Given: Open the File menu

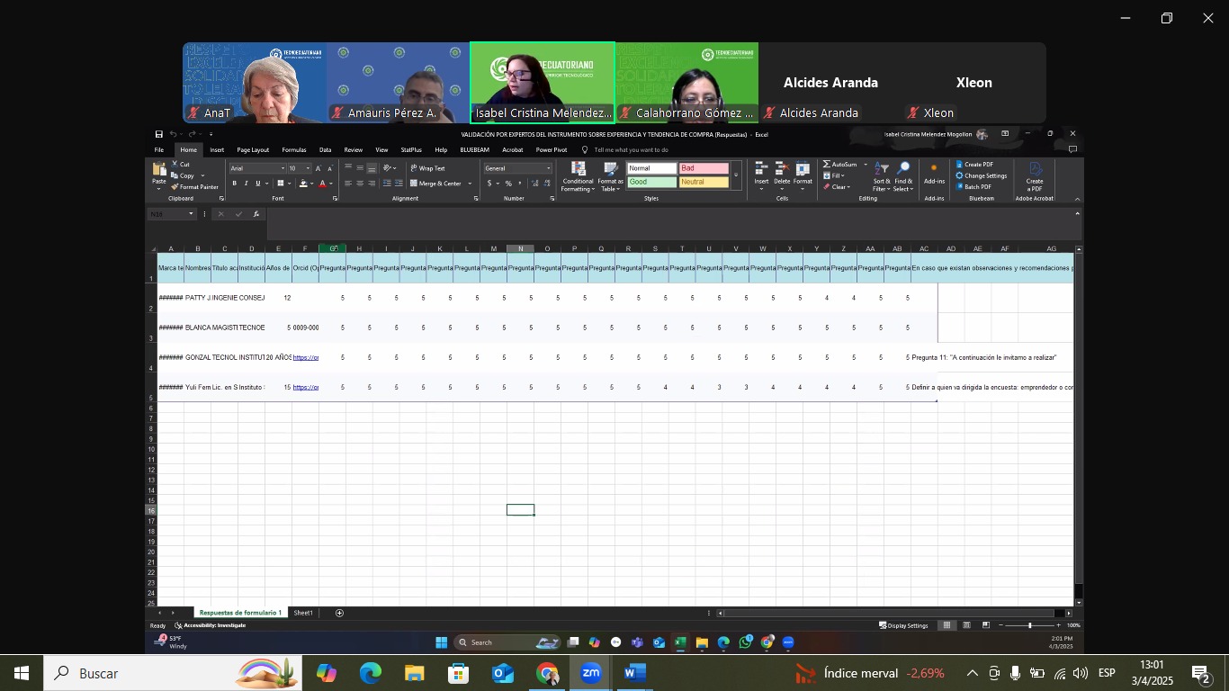Looking at the screenshot, I should pyautogui.click(x=159, y=150).
